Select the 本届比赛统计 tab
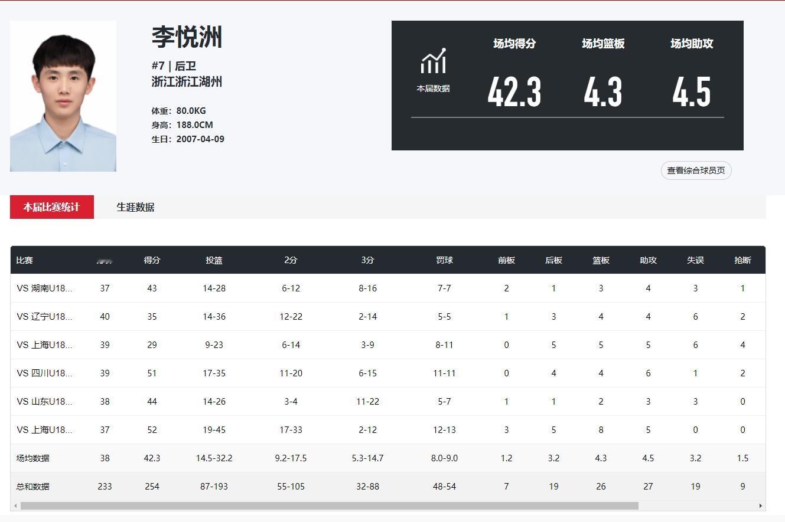 coord(51,207)
